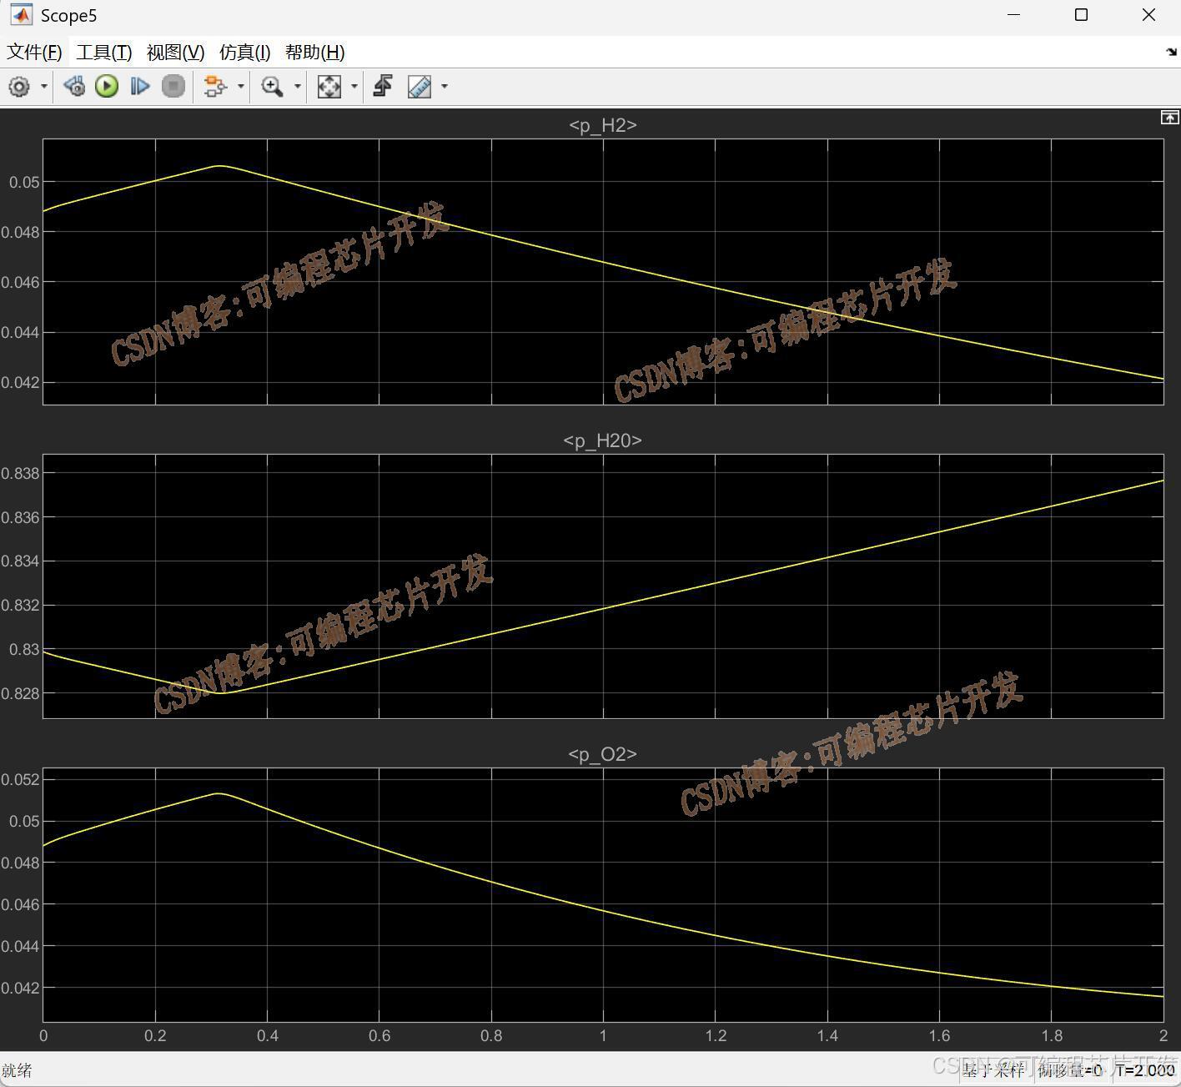Click the 就绪 status text

[x=17, y=1070]
